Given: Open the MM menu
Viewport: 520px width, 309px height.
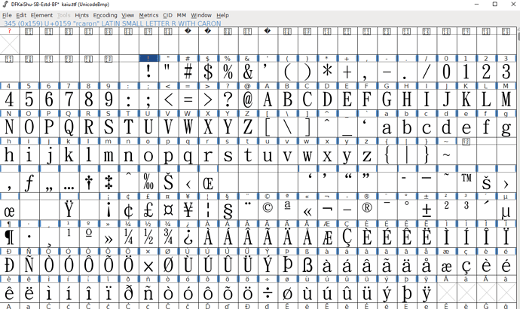Looking at the screenshot, I should click(x=182, y=15).
